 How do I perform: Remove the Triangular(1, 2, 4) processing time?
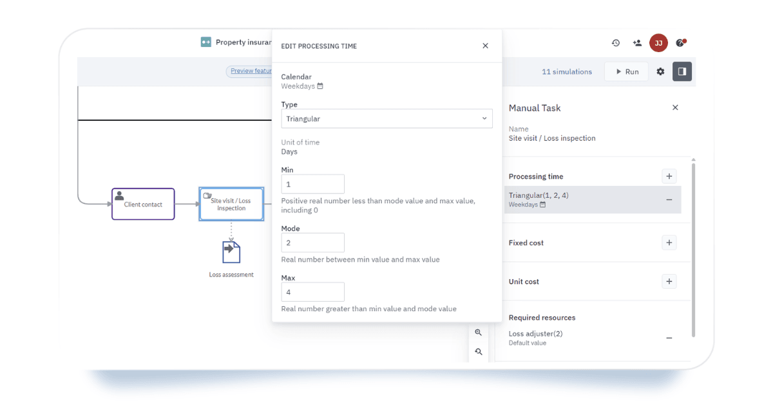coord(669,200)
